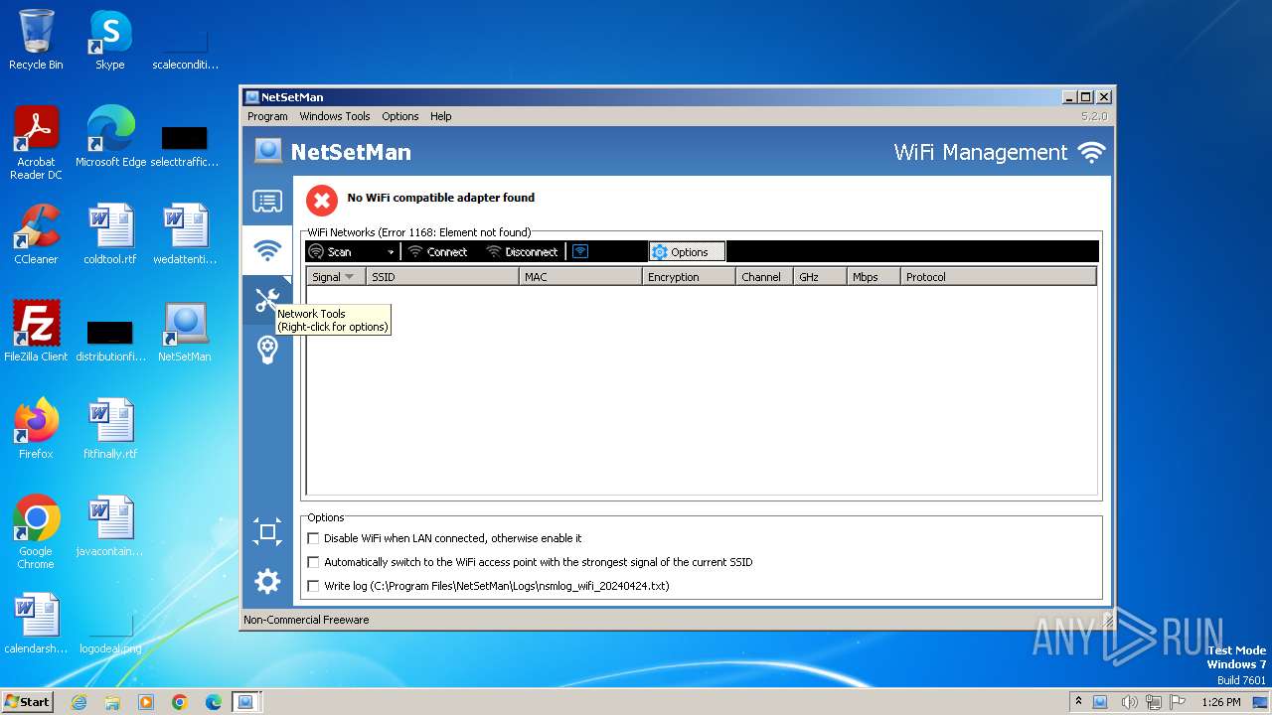Click Non-Commercial Freeware status text
This screenshot has width=1272, height=715.
[x=306, y=620]
